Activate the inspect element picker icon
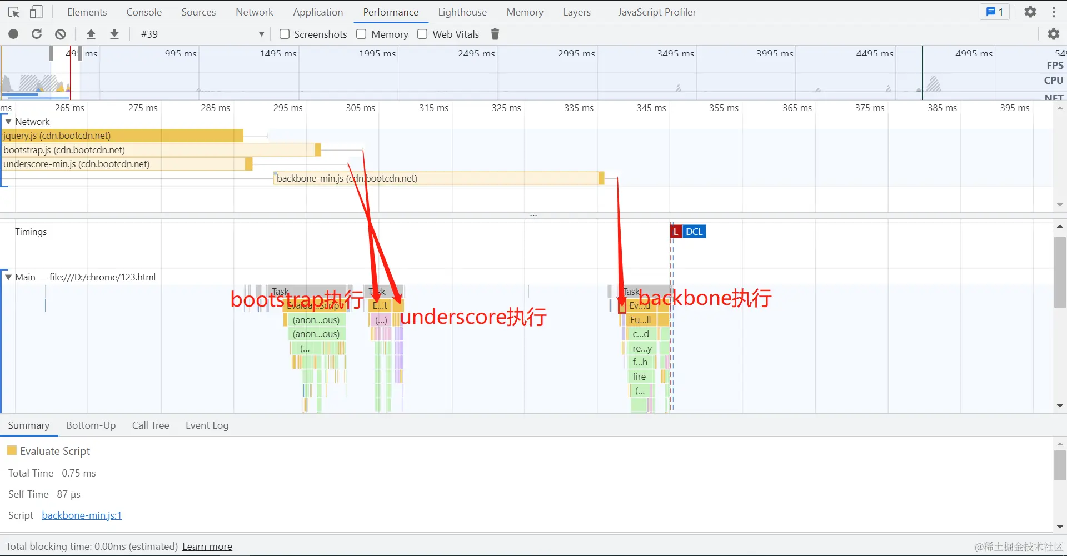 click(x=14, y=12)
